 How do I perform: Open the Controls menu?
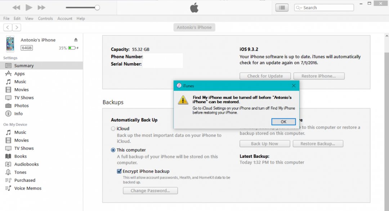45,18
